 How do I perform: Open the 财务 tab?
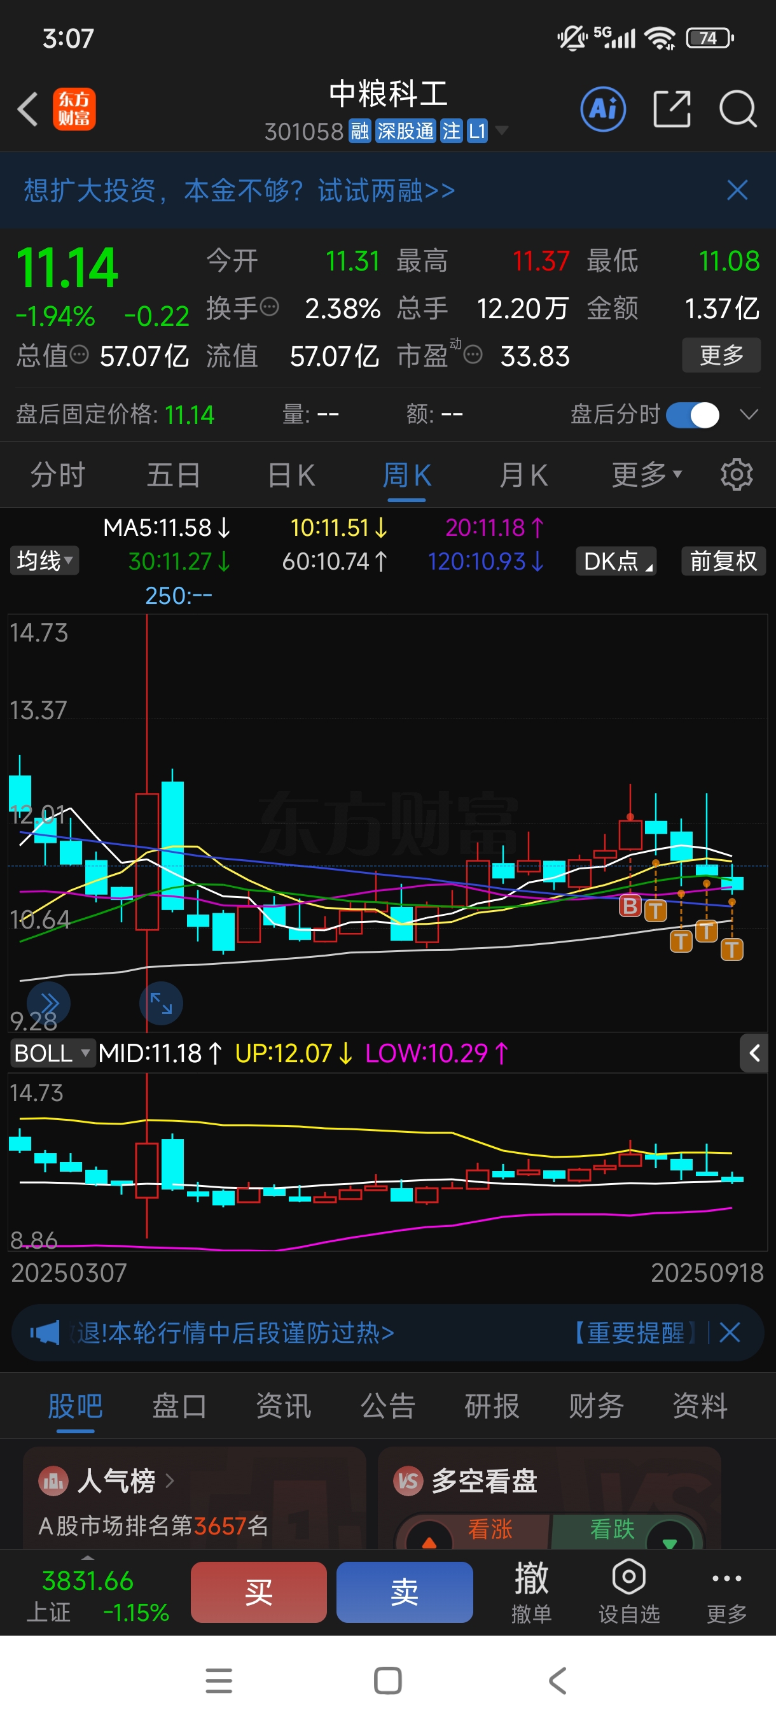(x=596, y=1406)
